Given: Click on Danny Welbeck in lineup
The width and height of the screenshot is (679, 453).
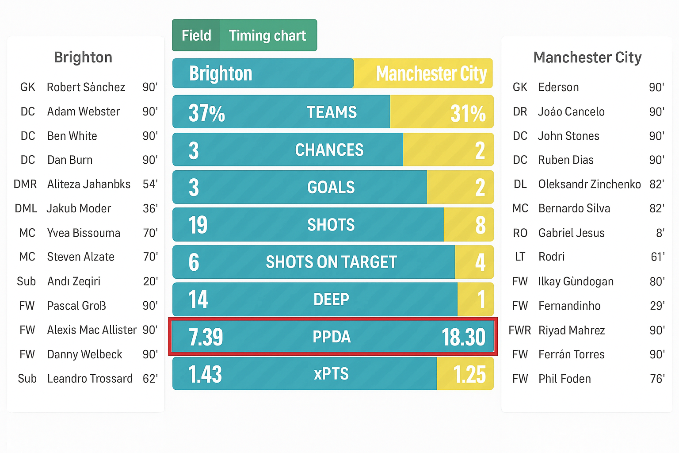Looking at the screenshot, I should click(x=84, y=354).
